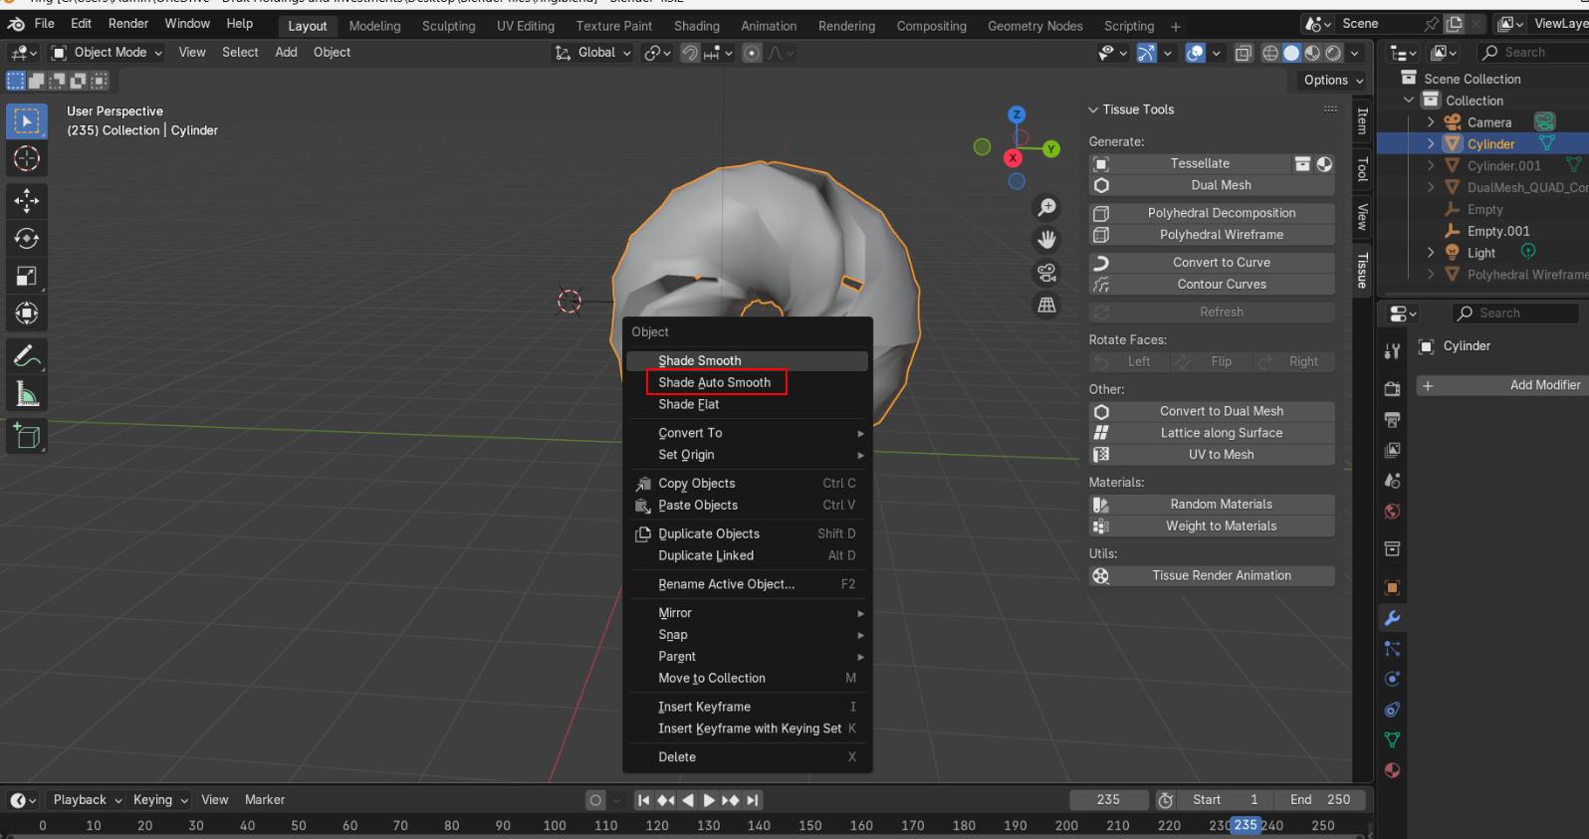
Task: Open the Physics properties tab icon
Action: (1393, 679)
